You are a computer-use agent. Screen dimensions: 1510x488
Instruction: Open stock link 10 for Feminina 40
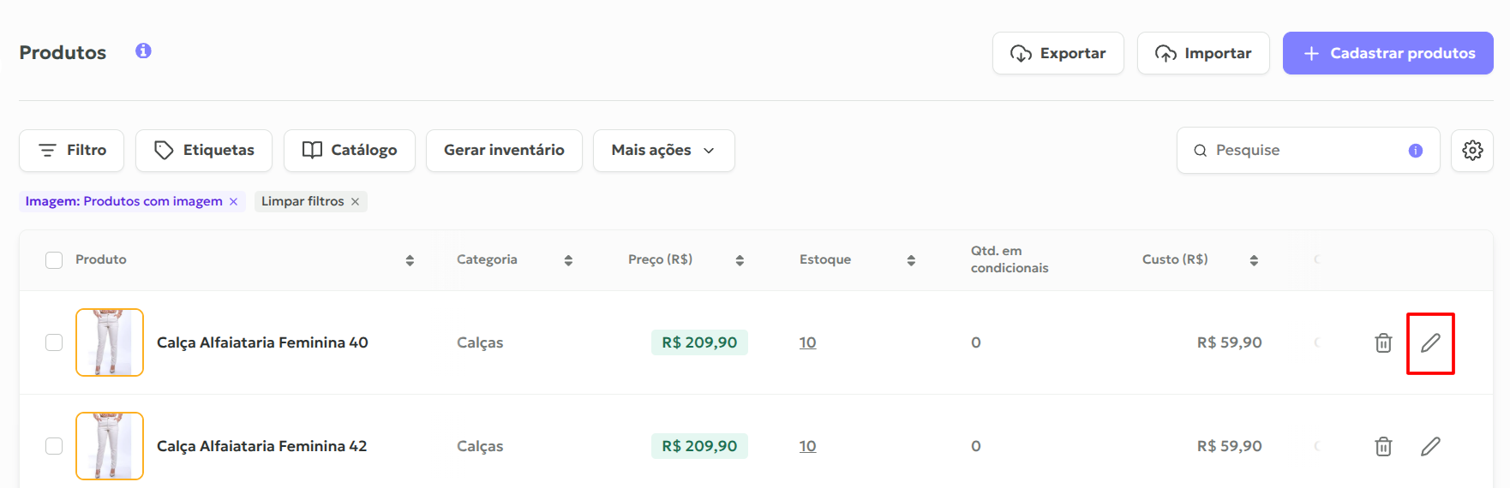click(x=807, y=342)
